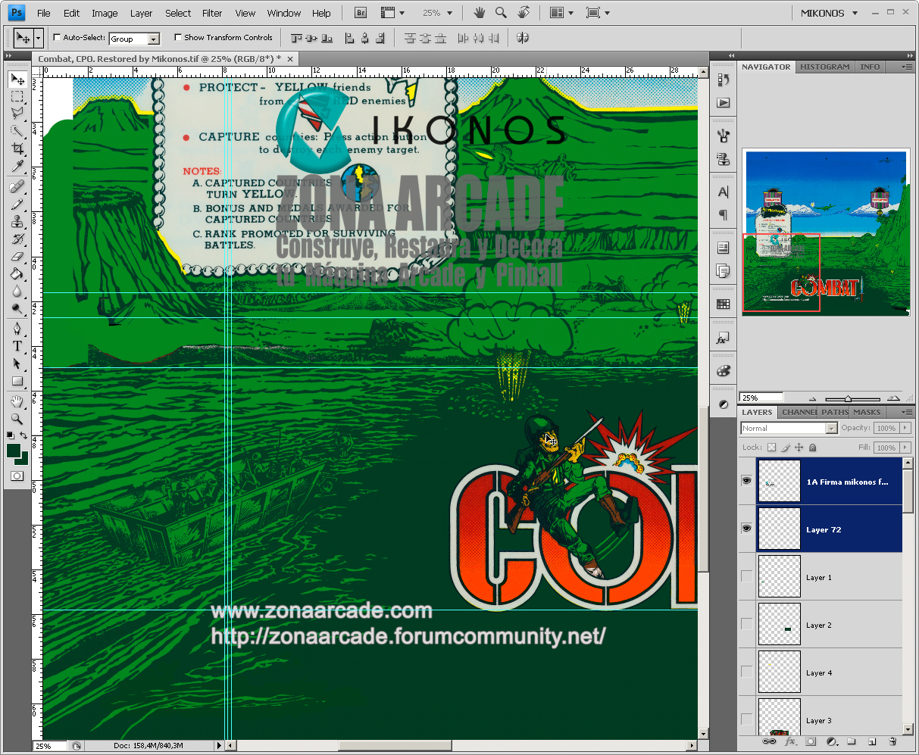The width and height of the screenshot is (919, 755).
Task: Switch to the Paths tab
Action: click(x=834, y=412)
